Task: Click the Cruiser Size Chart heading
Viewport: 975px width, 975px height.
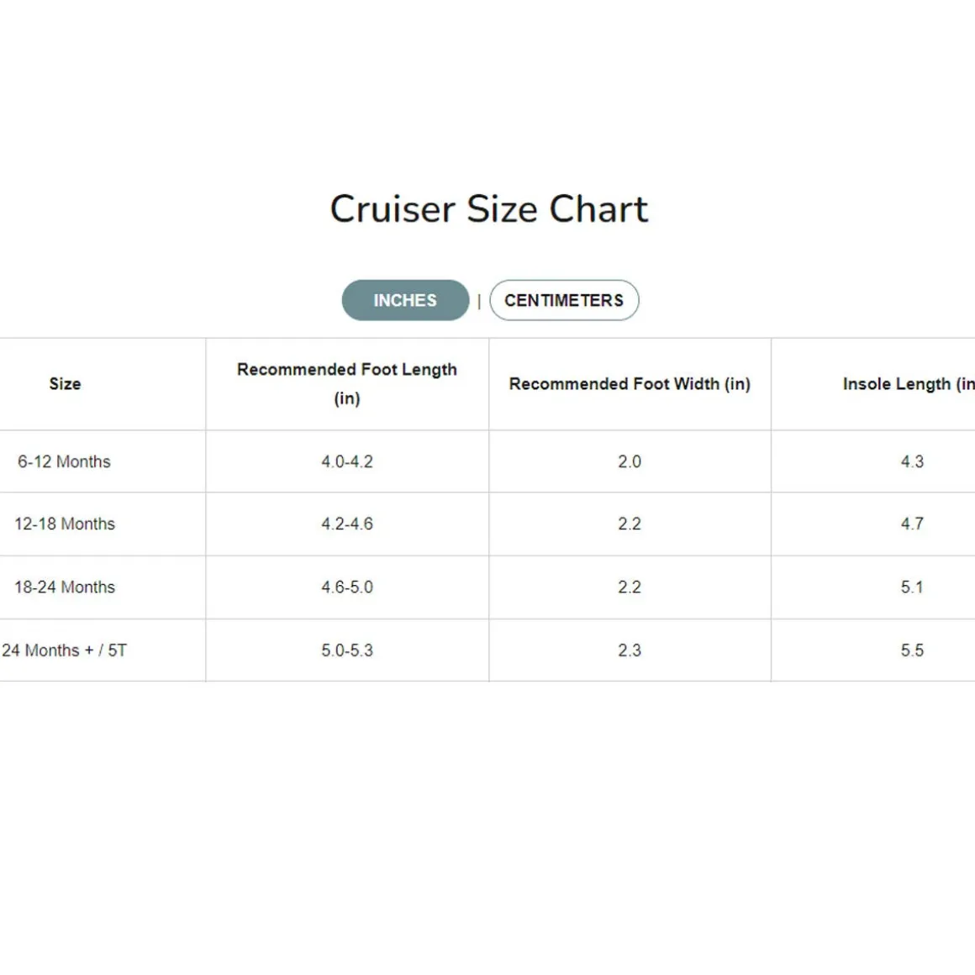Action: [489, 209]
